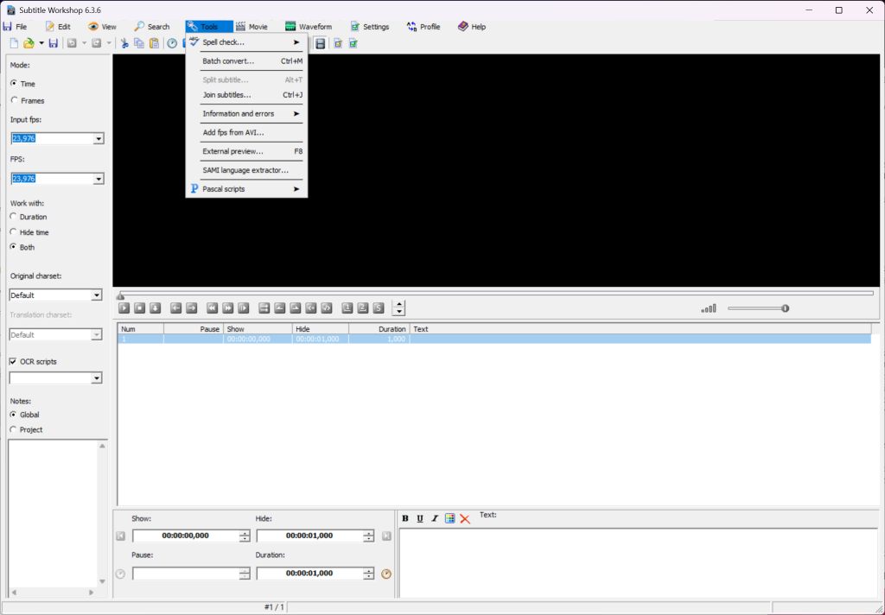Screen dimensions: 885x615
Task: Click the button right of Fast forward
Action: pyautogui.click(x=243, y=308)
